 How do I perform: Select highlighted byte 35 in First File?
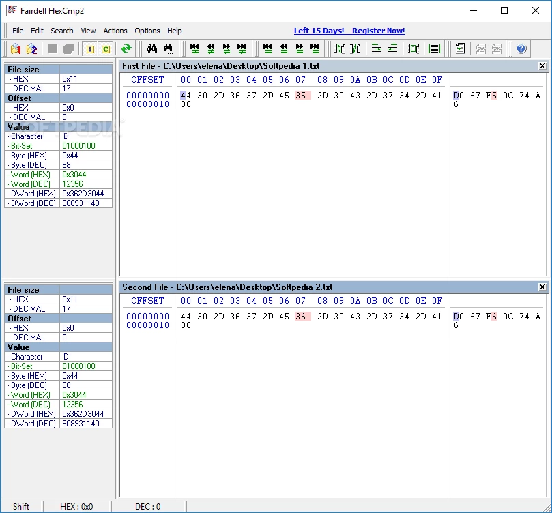(x=301, y=96)
